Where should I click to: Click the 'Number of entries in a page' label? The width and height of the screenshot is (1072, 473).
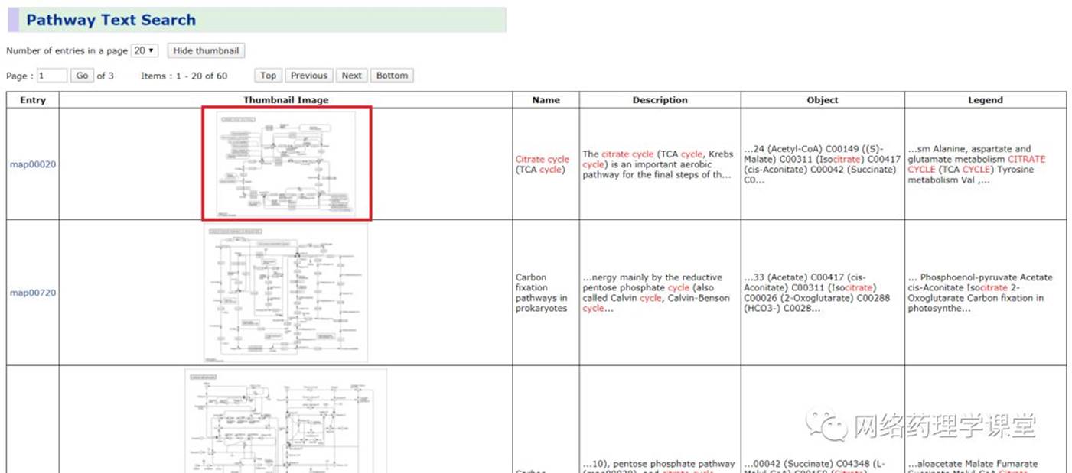tap(67, 51)
